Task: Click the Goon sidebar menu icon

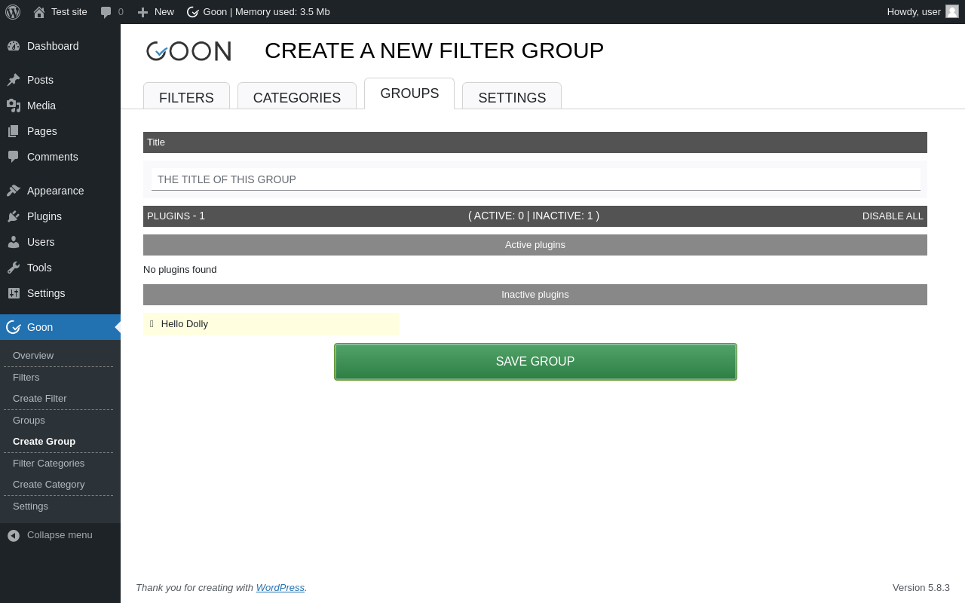Action: click(14, 327)
